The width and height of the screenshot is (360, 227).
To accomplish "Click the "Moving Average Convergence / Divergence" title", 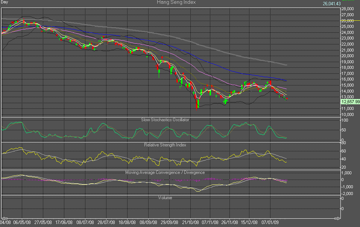I will coord(165,172).
